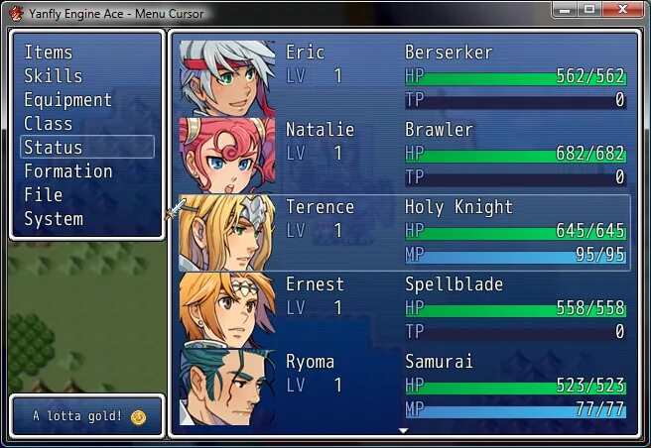The height and width of the screenshot is (448, 651).
Task: Click the gold coin icon
Action: click(138, 417)
